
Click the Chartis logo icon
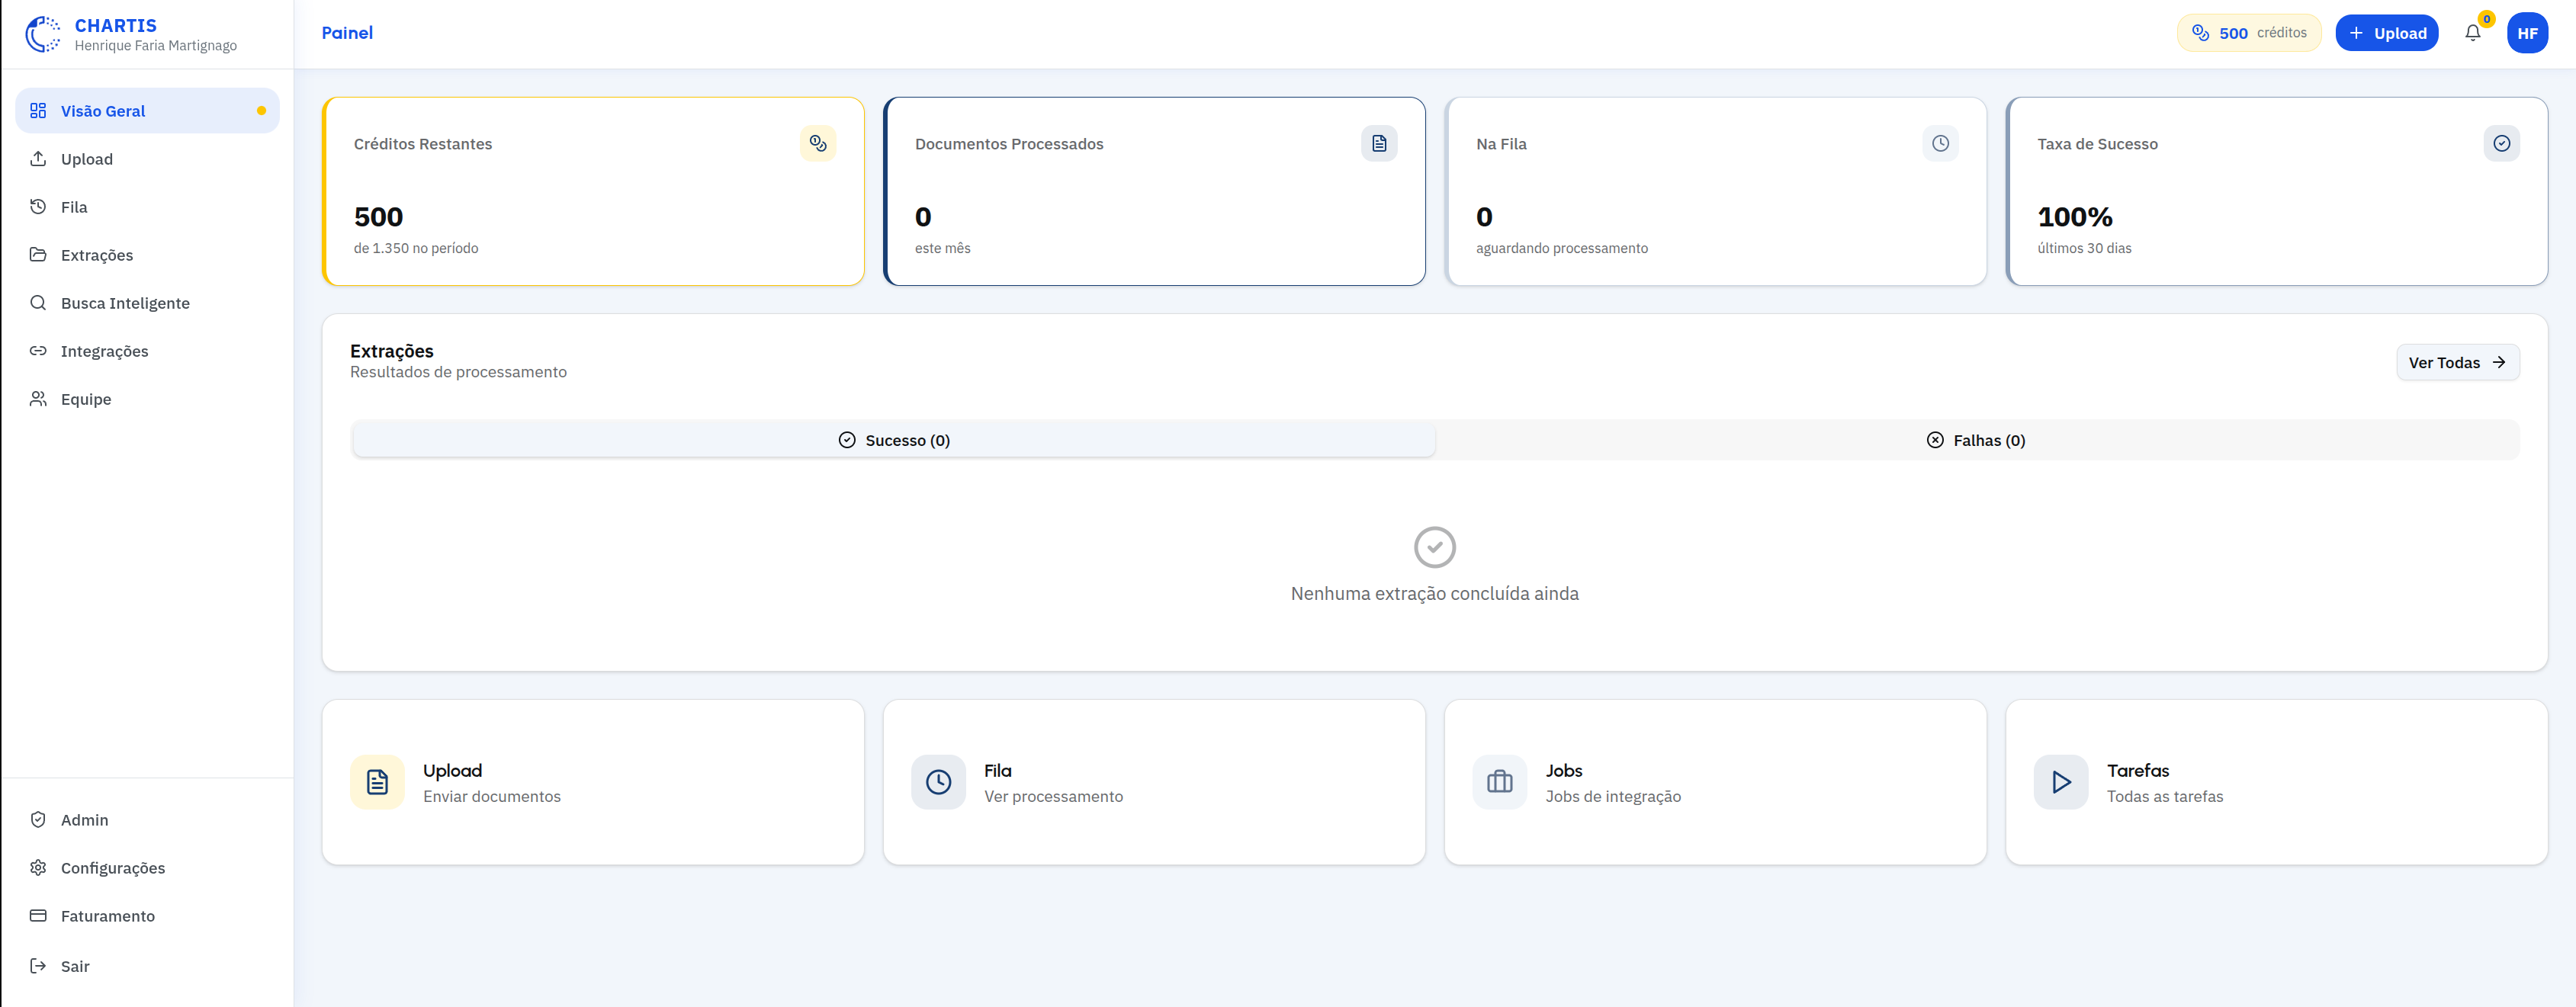point(42,34)
